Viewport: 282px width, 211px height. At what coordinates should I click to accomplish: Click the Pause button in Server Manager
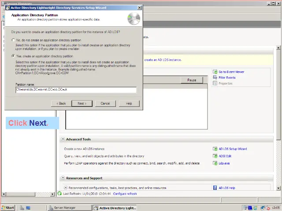[x=192, y=80]
